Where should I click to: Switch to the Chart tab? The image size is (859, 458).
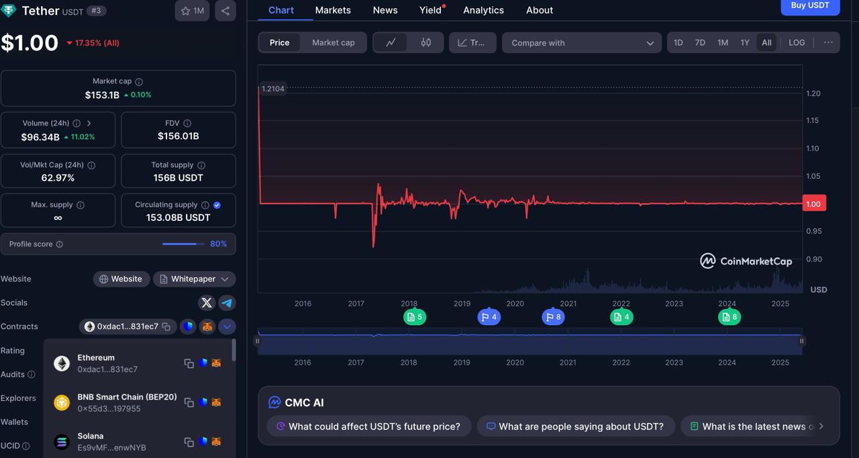coord(281,10)
